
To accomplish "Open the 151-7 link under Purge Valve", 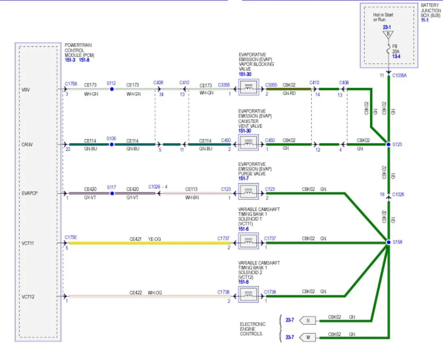I will 244,178.
